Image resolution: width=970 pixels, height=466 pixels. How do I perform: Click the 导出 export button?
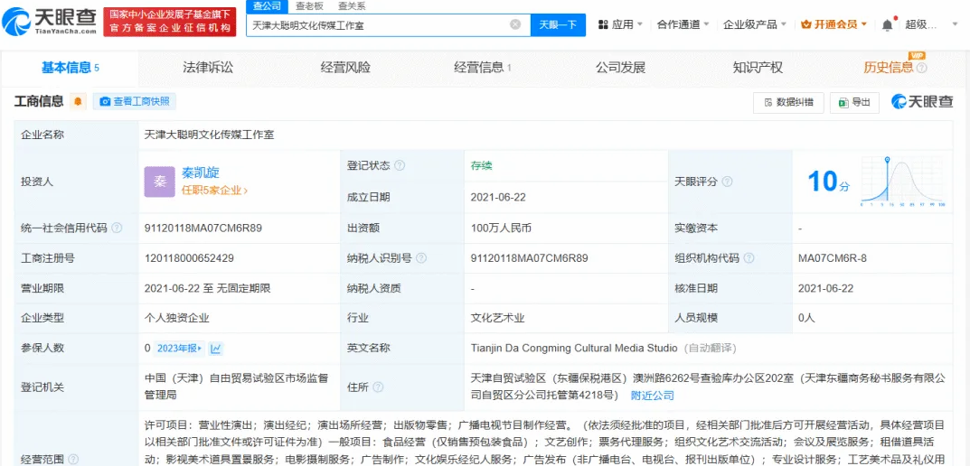(854, 103)
